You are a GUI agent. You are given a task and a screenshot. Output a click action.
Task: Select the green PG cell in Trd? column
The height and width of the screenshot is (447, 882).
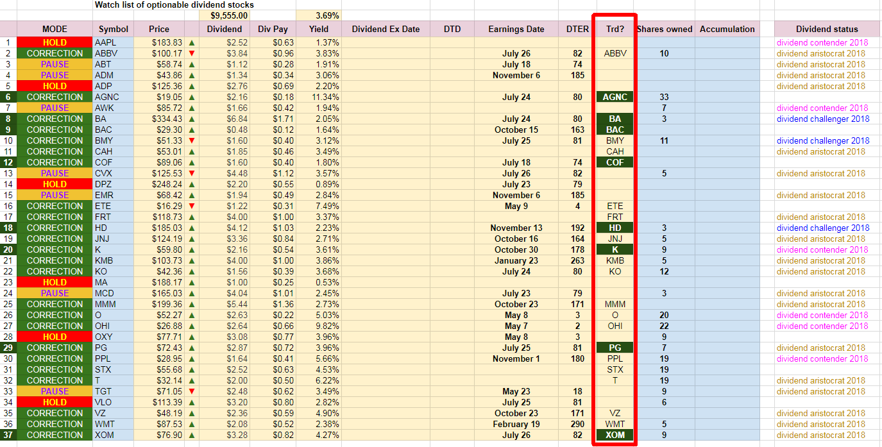pyautogui.click(x=615, y=348)
